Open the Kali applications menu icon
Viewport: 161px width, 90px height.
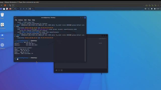click(1, 9)
